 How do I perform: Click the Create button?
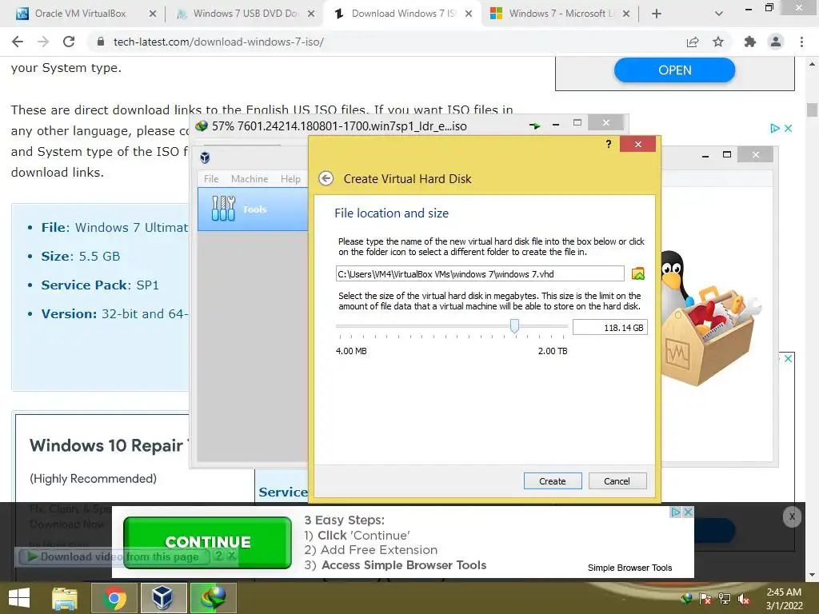tap(553, 480)
